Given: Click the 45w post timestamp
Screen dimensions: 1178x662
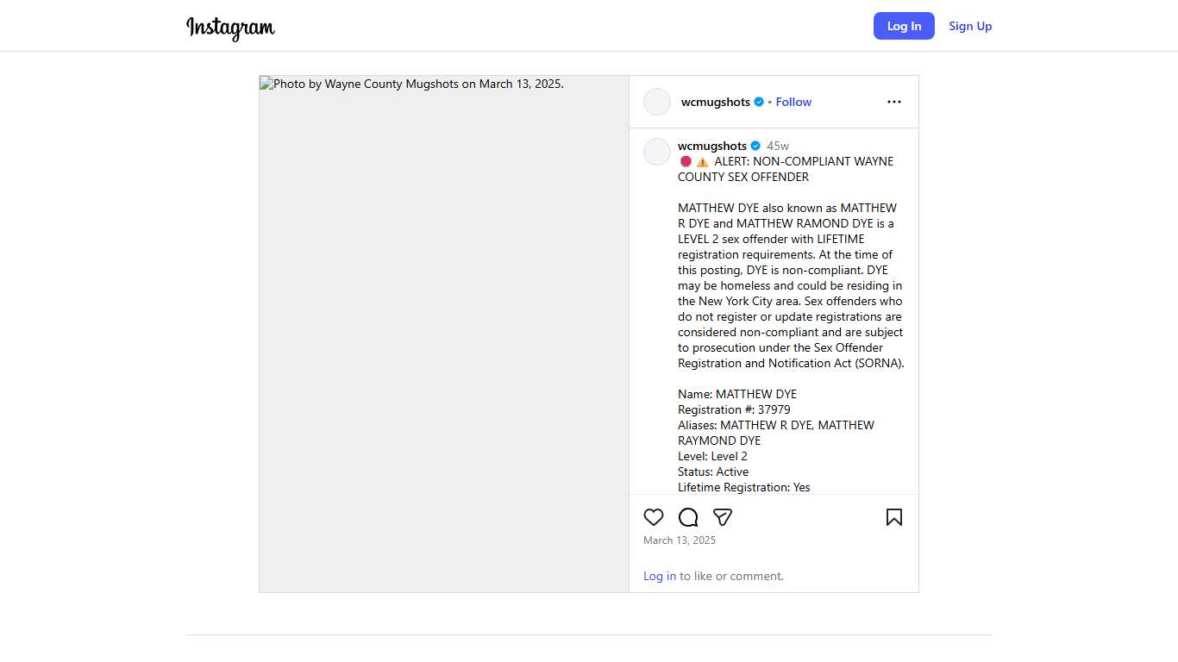Looking at the screenshot, I should click(778, 146).
